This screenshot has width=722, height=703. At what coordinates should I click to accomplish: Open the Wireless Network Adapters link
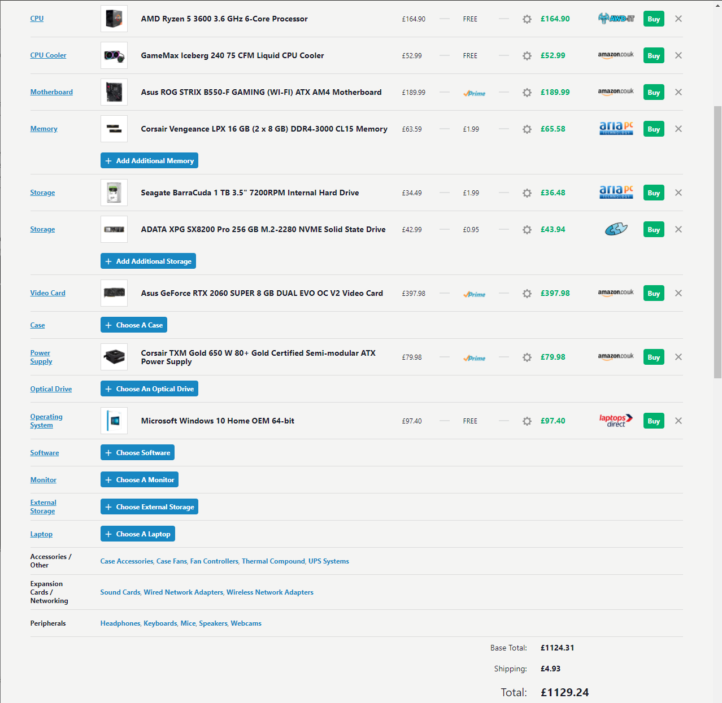270,592
